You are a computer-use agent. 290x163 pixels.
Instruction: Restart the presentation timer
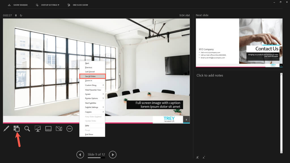[x=21, y=15]
